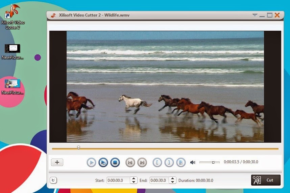The height and width of the screenshot is (193, 290).
Task: Click the volume slider handle
Action: [213, 162]
